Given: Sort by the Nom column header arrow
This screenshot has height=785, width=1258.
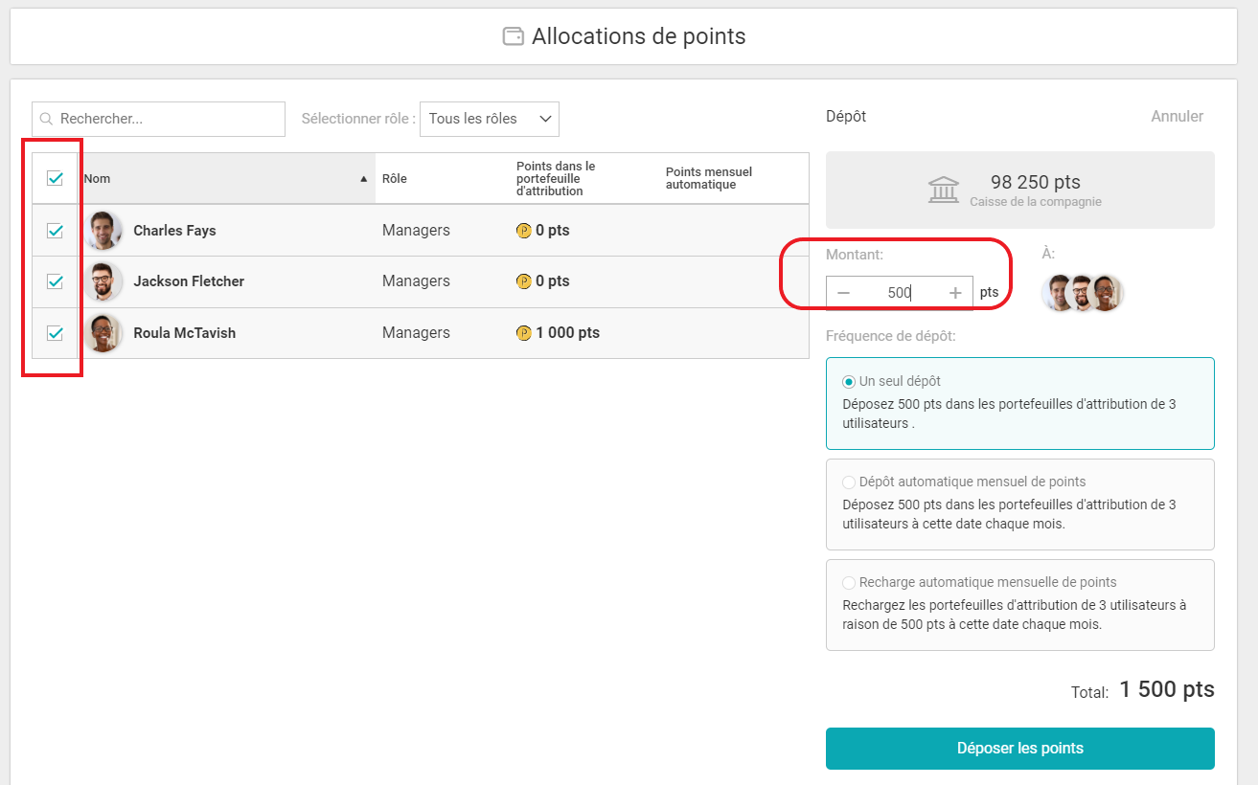Looking at the screenshot, I should tap(363, 179).
